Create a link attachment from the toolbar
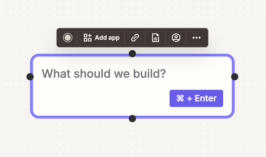Image resolution: width=266 pixels, height=157 pixels. [x=135, y=38]
